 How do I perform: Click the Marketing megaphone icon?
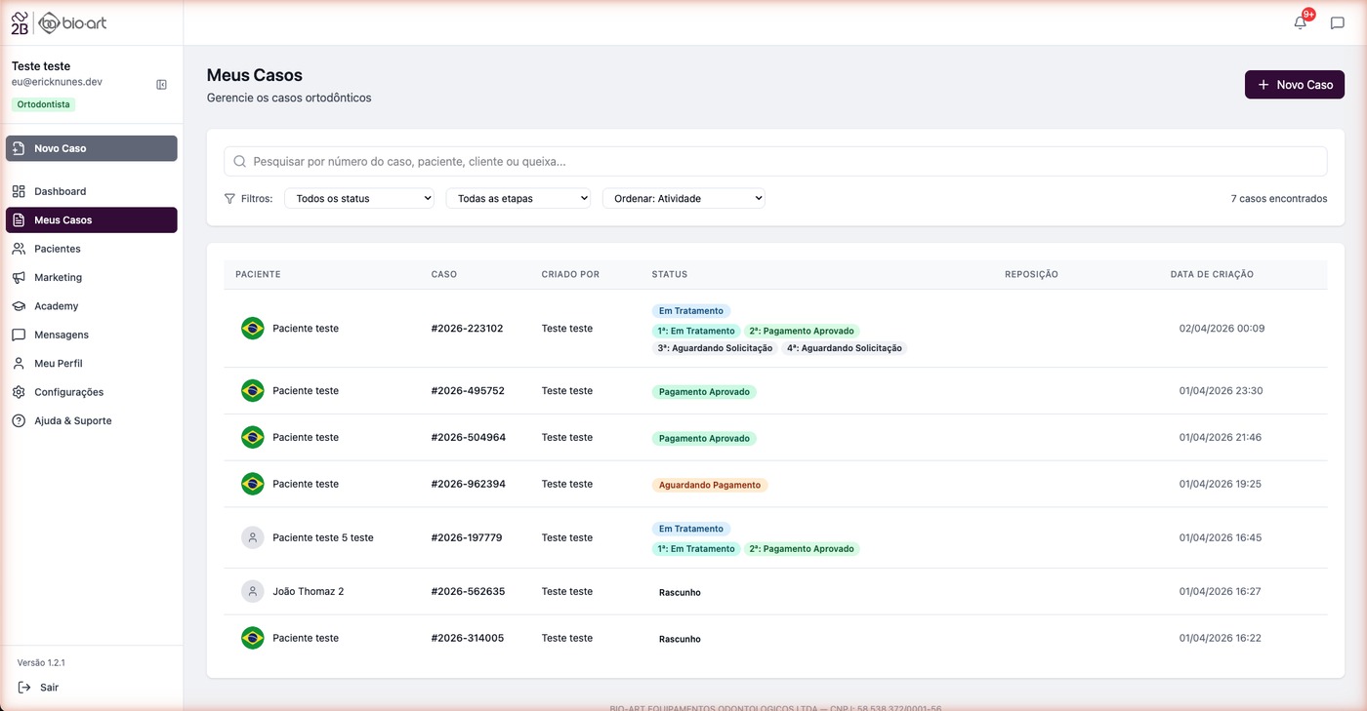tap(19, 278)
